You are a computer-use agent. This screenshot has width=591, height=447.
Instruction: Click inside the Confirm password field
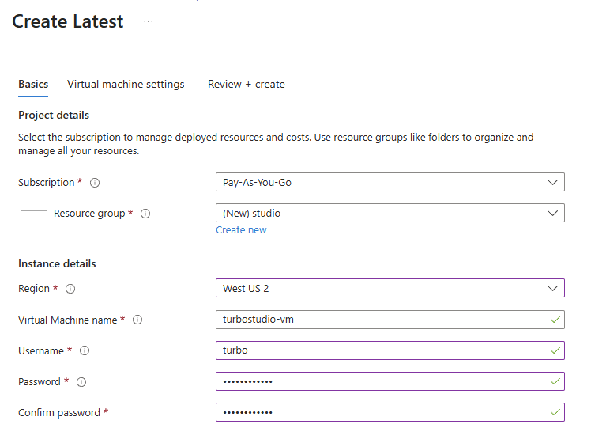pos(379,412)
